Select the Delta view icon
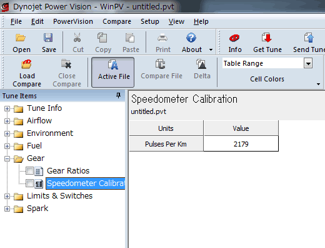This screenshot has width=325, height=248. coord(201,64)
